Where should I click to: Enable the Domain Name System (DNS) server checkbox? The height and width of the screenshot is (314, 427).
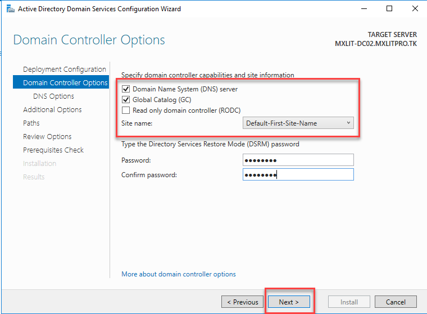point(126,89)
